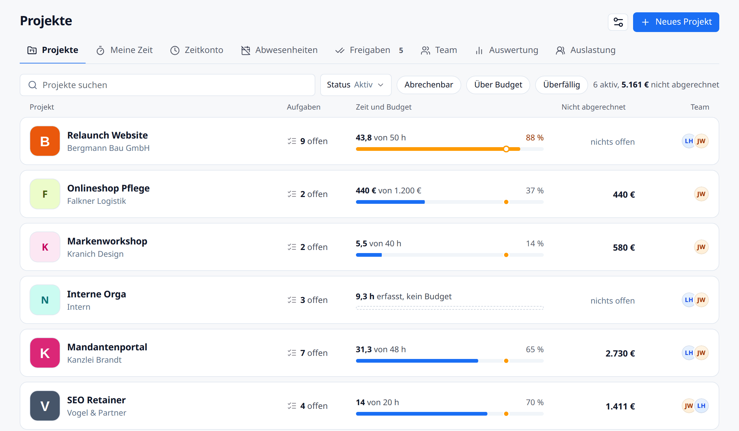The height and width of the screenshot is (431, 739).
Task: Click the 1.411 € unbilled amount
Action: click(x=620, y=406)
